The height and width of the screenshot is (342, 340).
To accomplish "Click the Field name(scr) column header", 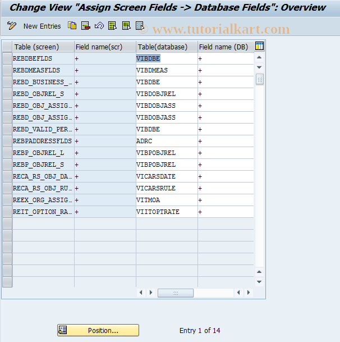I will point(105,47).
